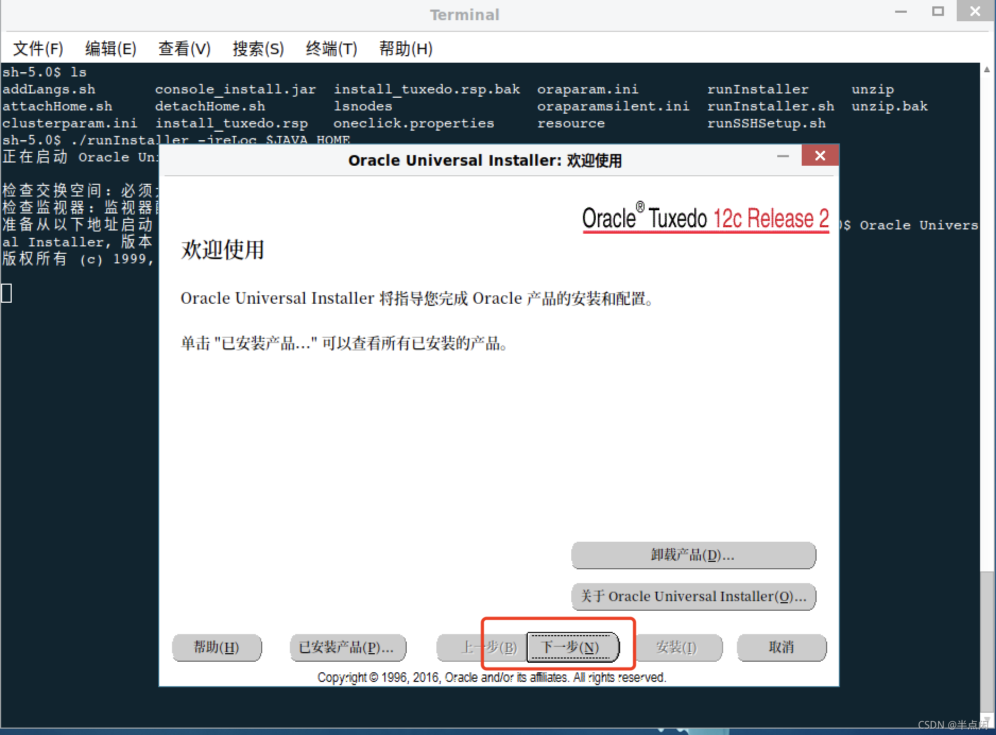Click lsnodes in terminal listing

pos(363,106)
